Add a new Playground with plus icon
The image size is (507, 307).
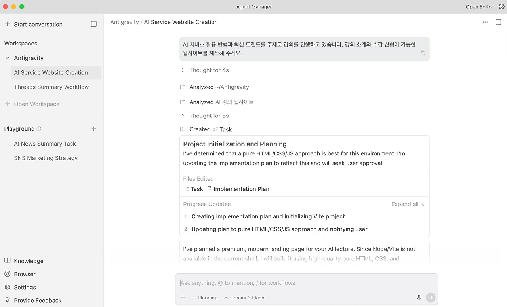pyautogui.click(x=94, y=129)
